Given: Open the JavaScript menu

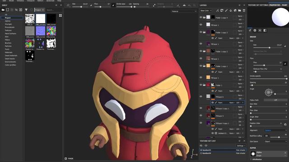Looking at the screenshot, I should [50, 1].
